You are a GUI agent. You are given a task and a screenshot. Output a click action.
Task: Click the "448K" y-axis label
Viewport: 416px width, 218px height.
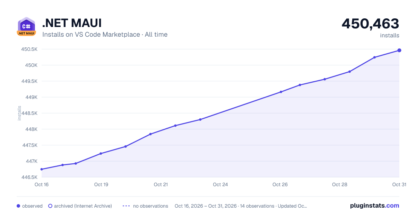[x=31, y=129]
